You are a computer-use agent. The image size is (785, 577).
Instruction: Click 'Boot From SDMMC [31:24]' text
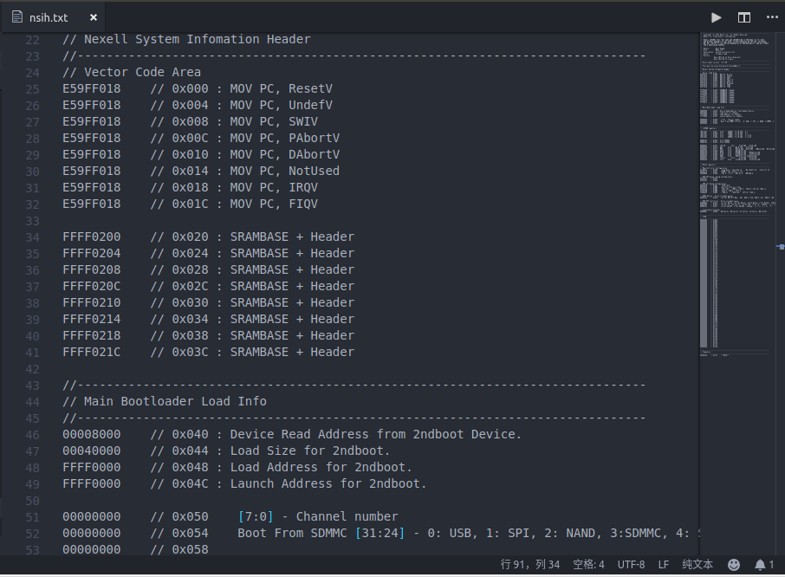321,534
